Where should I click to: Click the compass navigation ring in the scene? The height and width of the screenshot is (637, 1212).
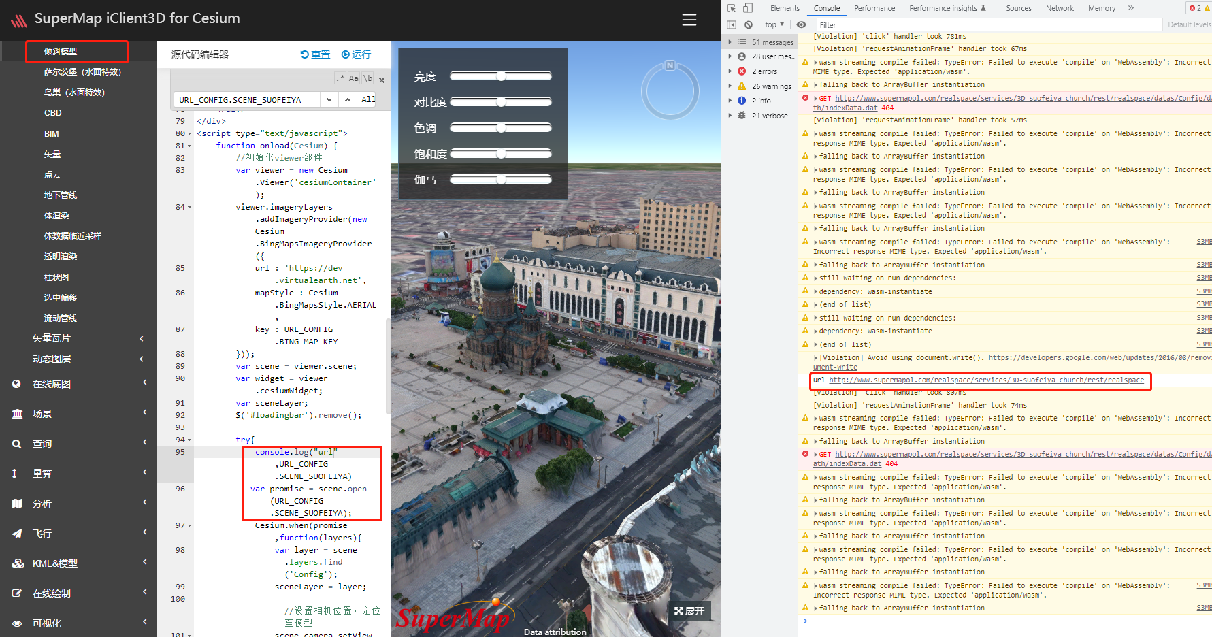coord(670,90)
